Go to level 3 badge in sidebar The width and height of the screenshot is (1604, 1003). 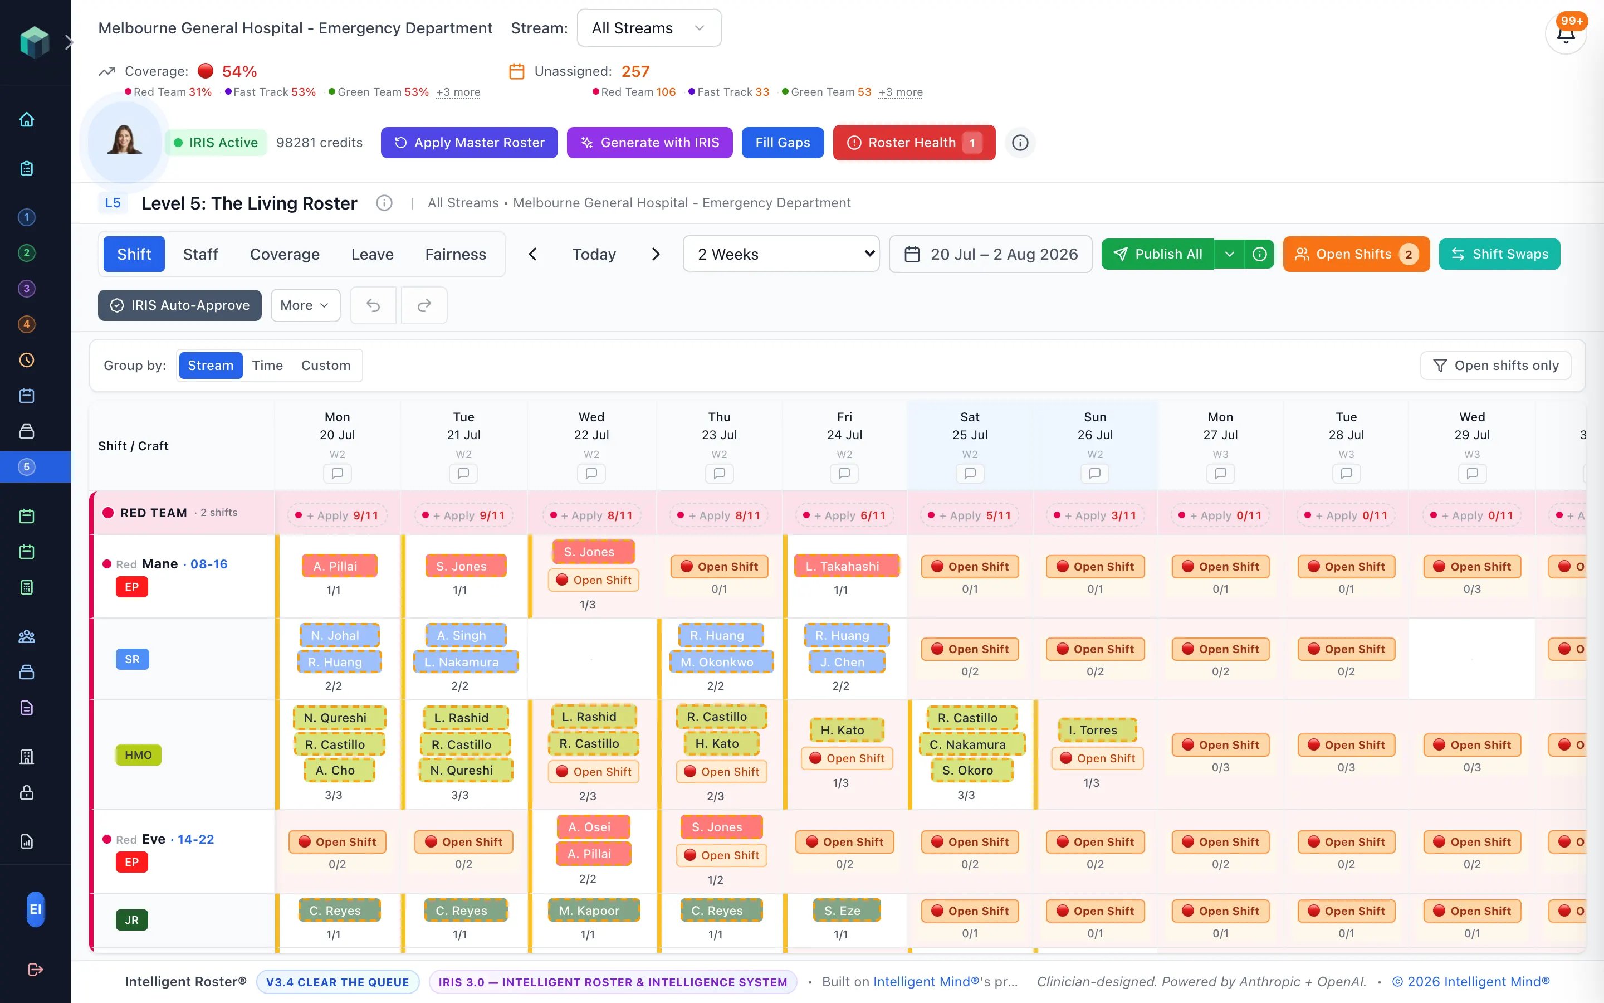pyautogui.click(x=27, y=289)
